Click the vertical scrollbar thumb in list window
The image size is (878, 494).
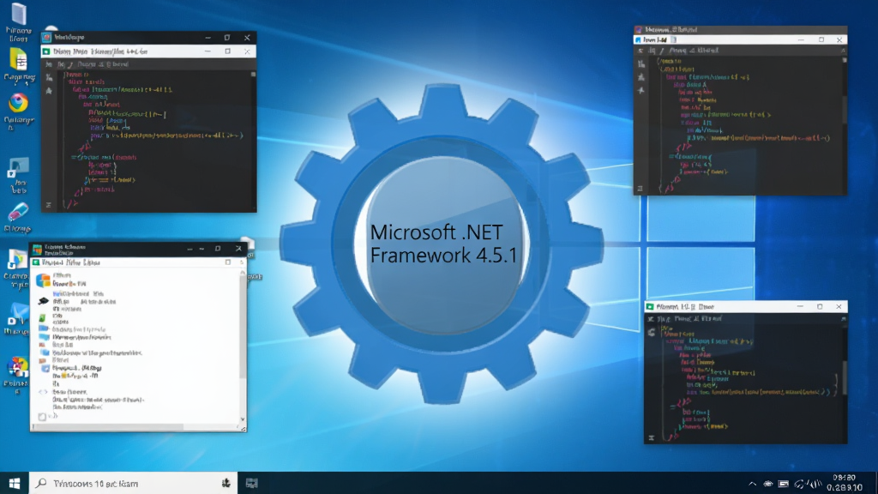(x=243, y=328)
